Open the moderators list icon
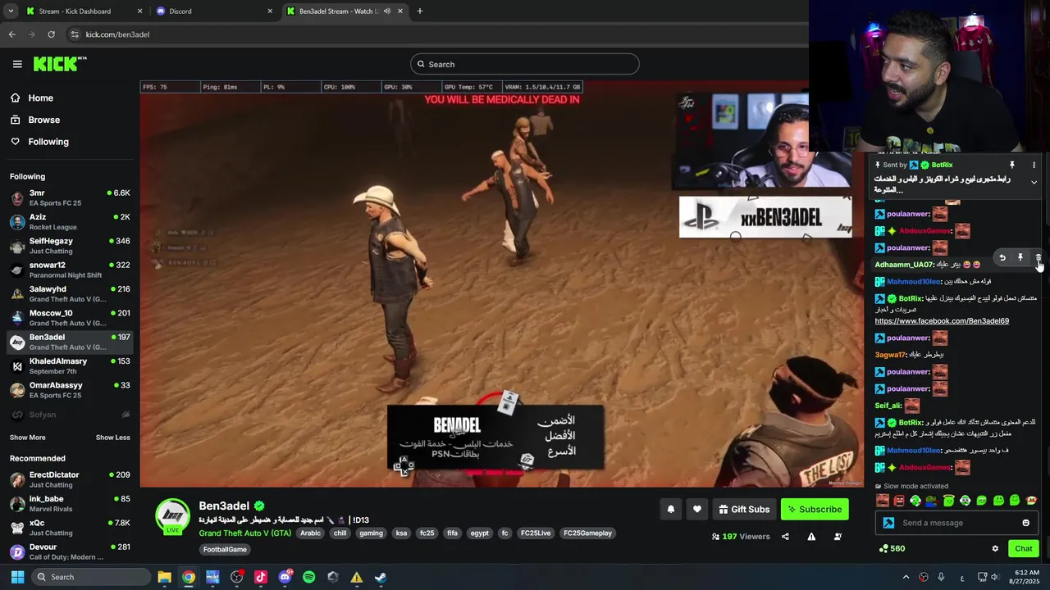 pyautogui.click(x=838, y=537)
